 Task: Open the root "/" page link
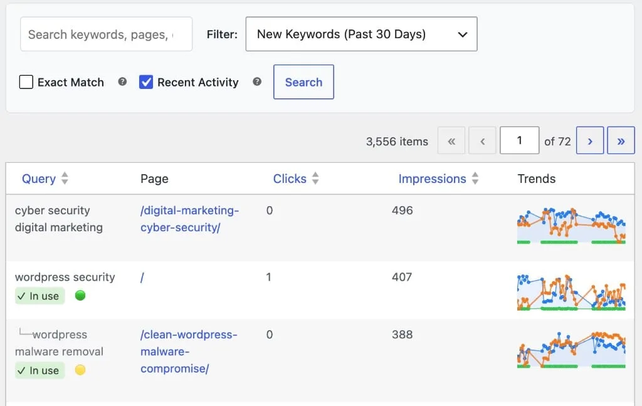point(142,278)
